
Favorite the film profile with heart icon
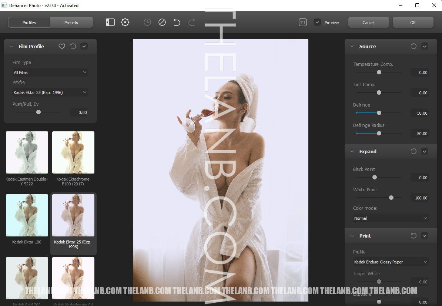[x=62, y=46]
